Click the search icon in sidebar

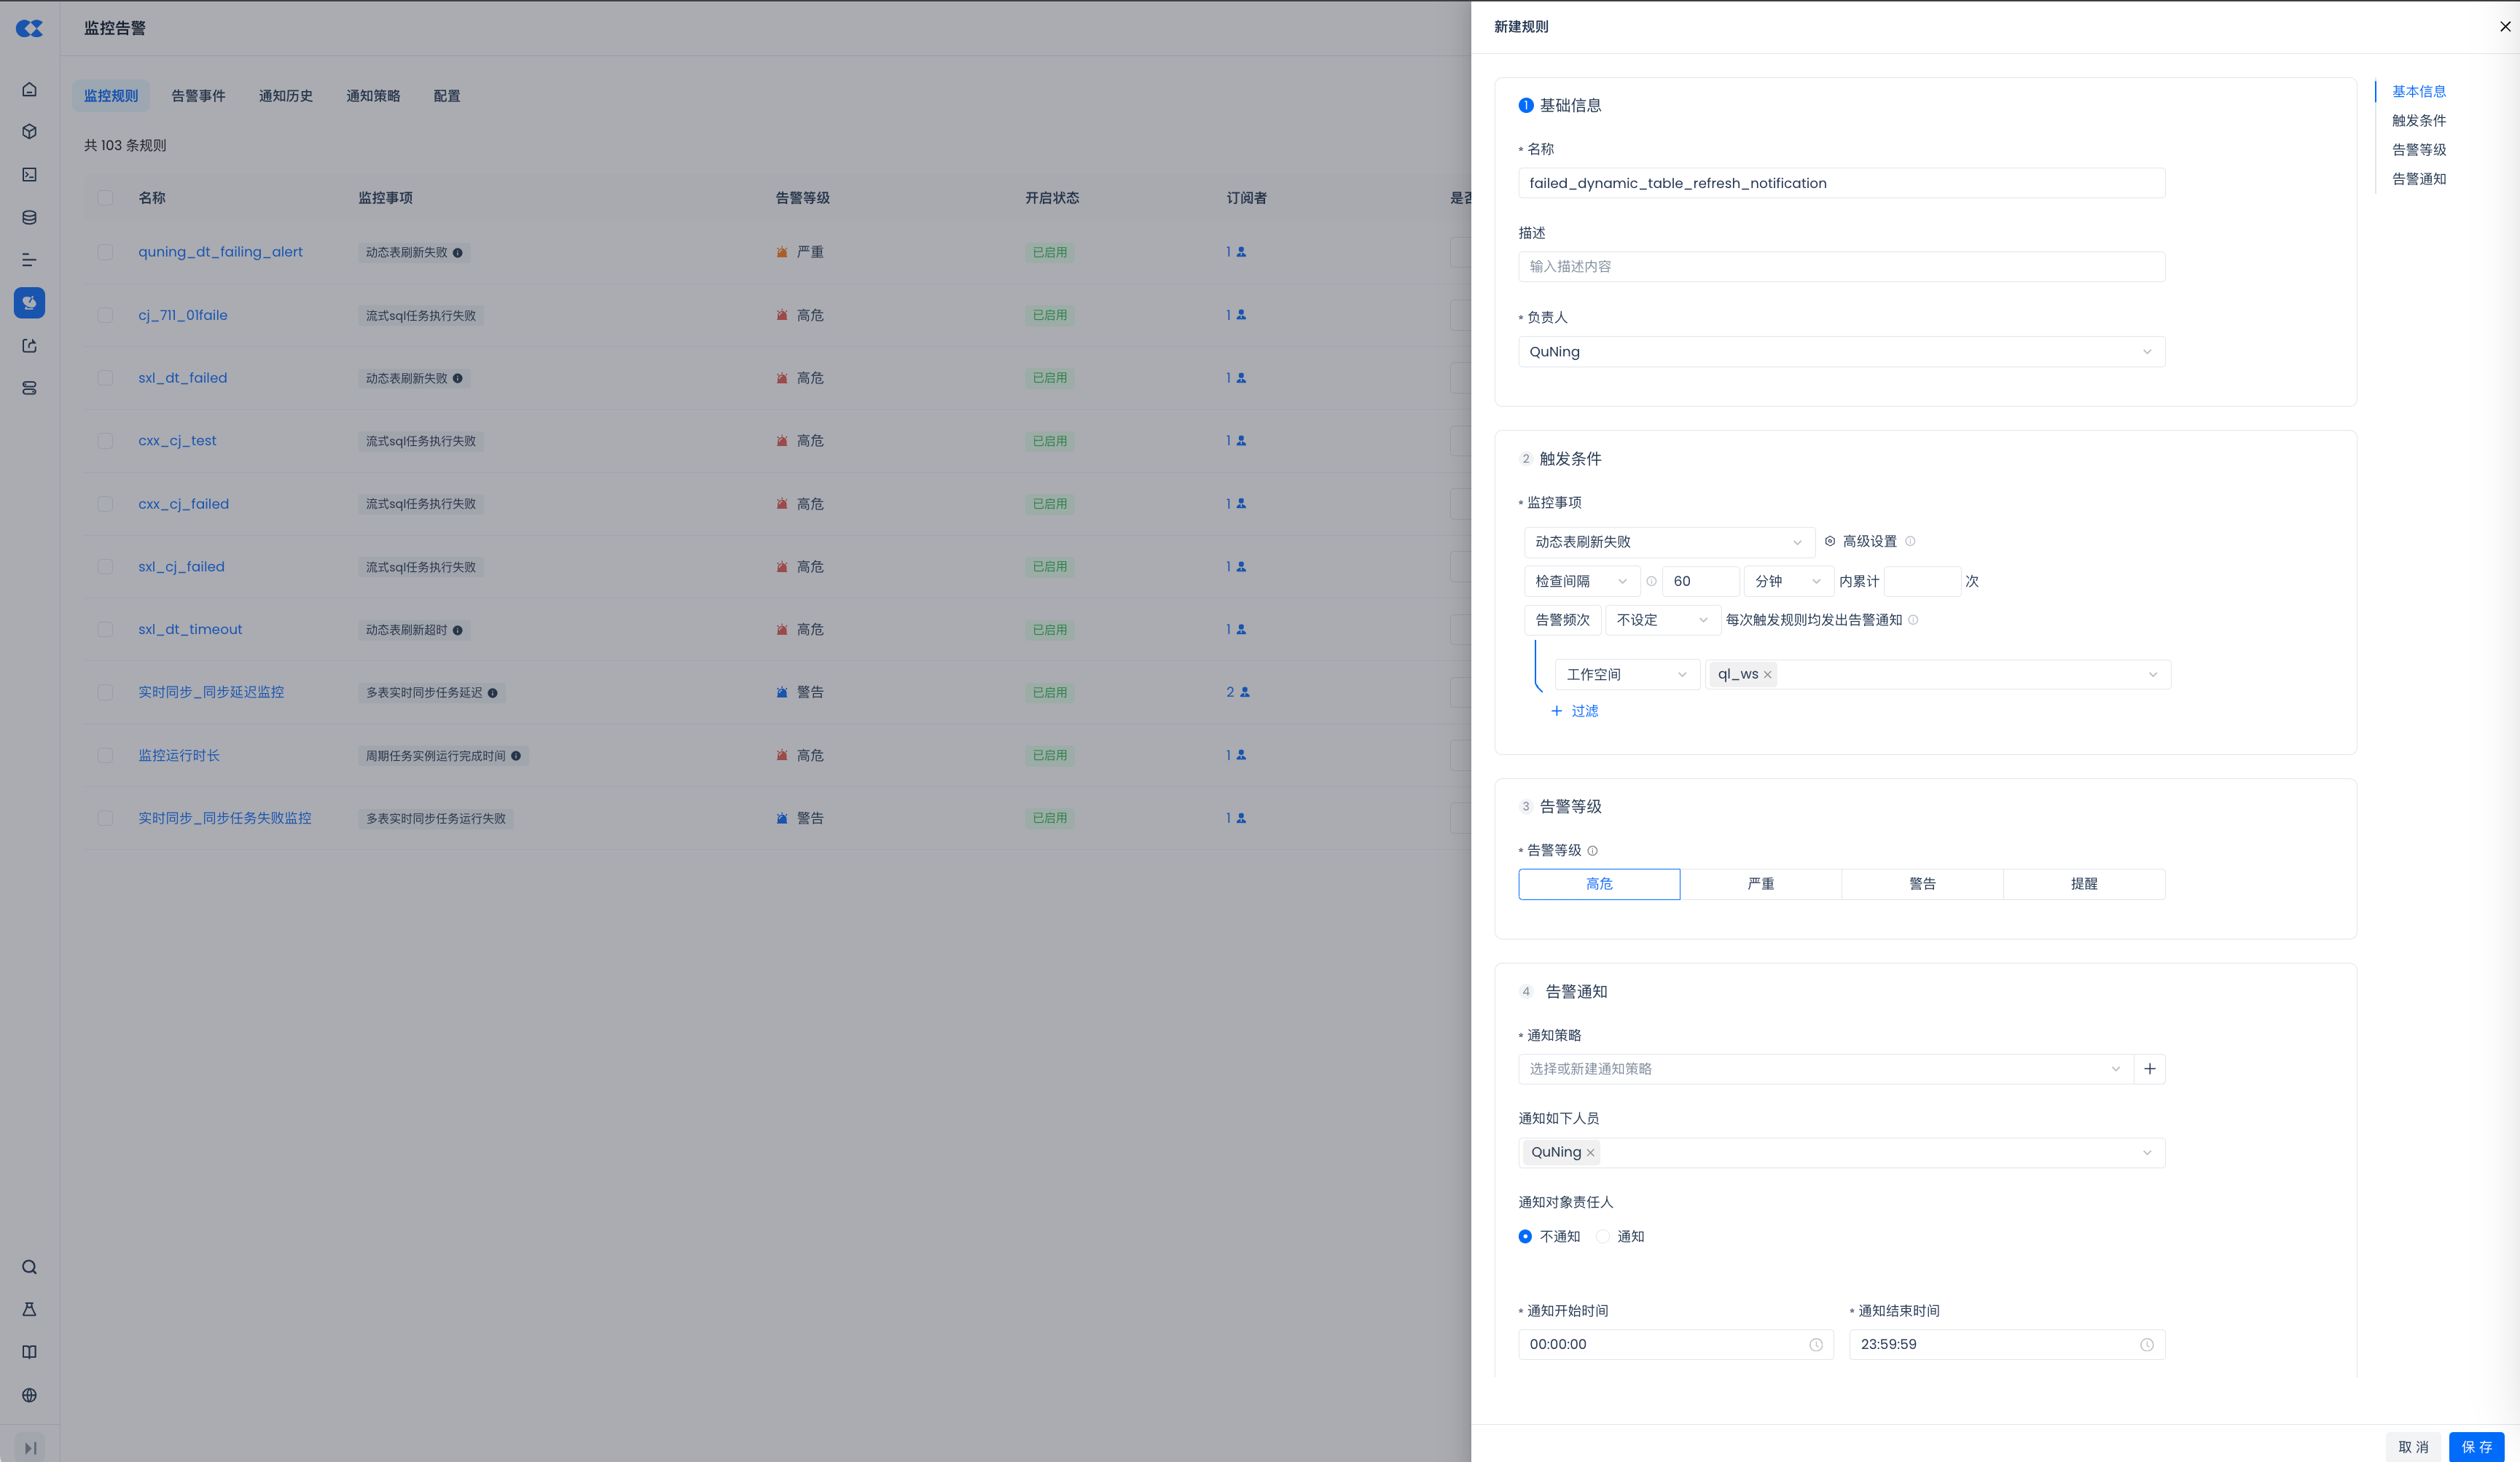pyautogui.click(x=30, y=1267)
